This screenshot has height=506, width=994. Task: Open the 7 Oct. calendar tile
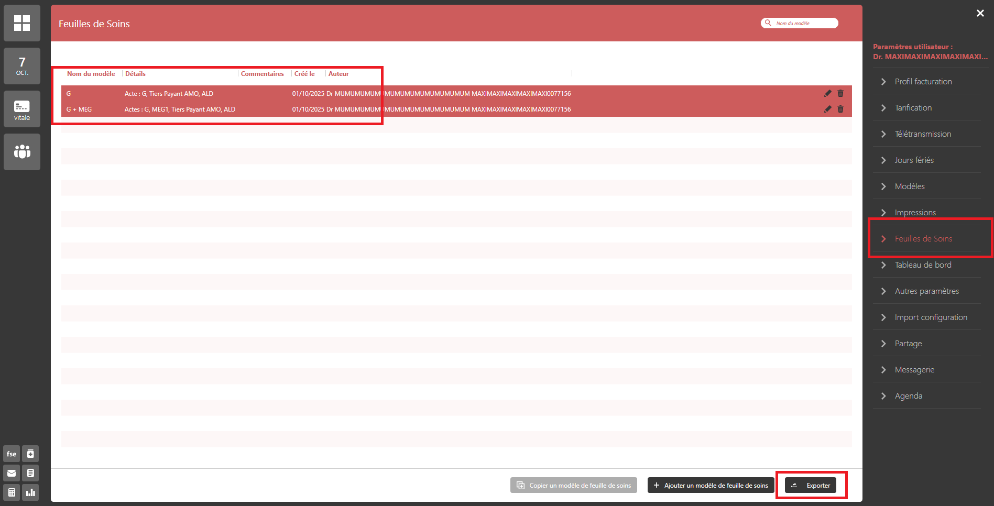click(x=22, y=66)
